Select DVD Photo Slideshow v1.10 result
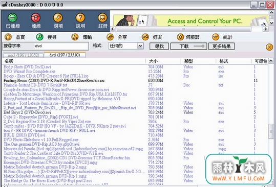The height and width of the screenshot is (187, 276). [x=41, y=140]
